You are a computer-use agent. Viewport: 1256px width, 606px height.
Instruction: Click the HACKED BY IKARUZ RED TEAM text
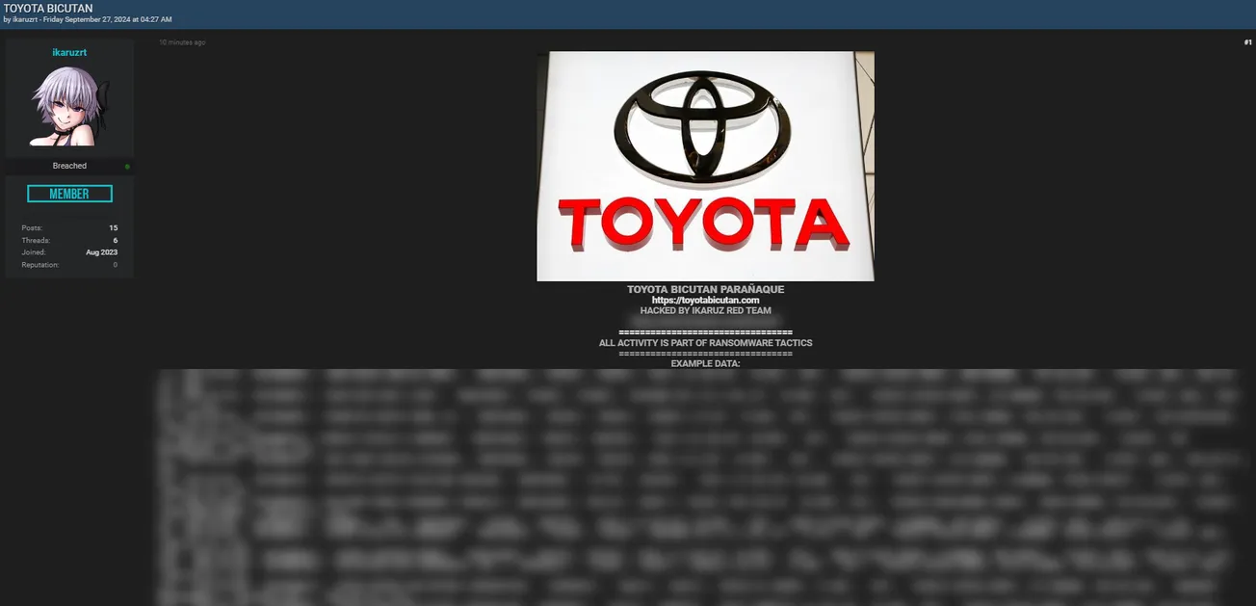pyautogui.click(x=705, y=311)
